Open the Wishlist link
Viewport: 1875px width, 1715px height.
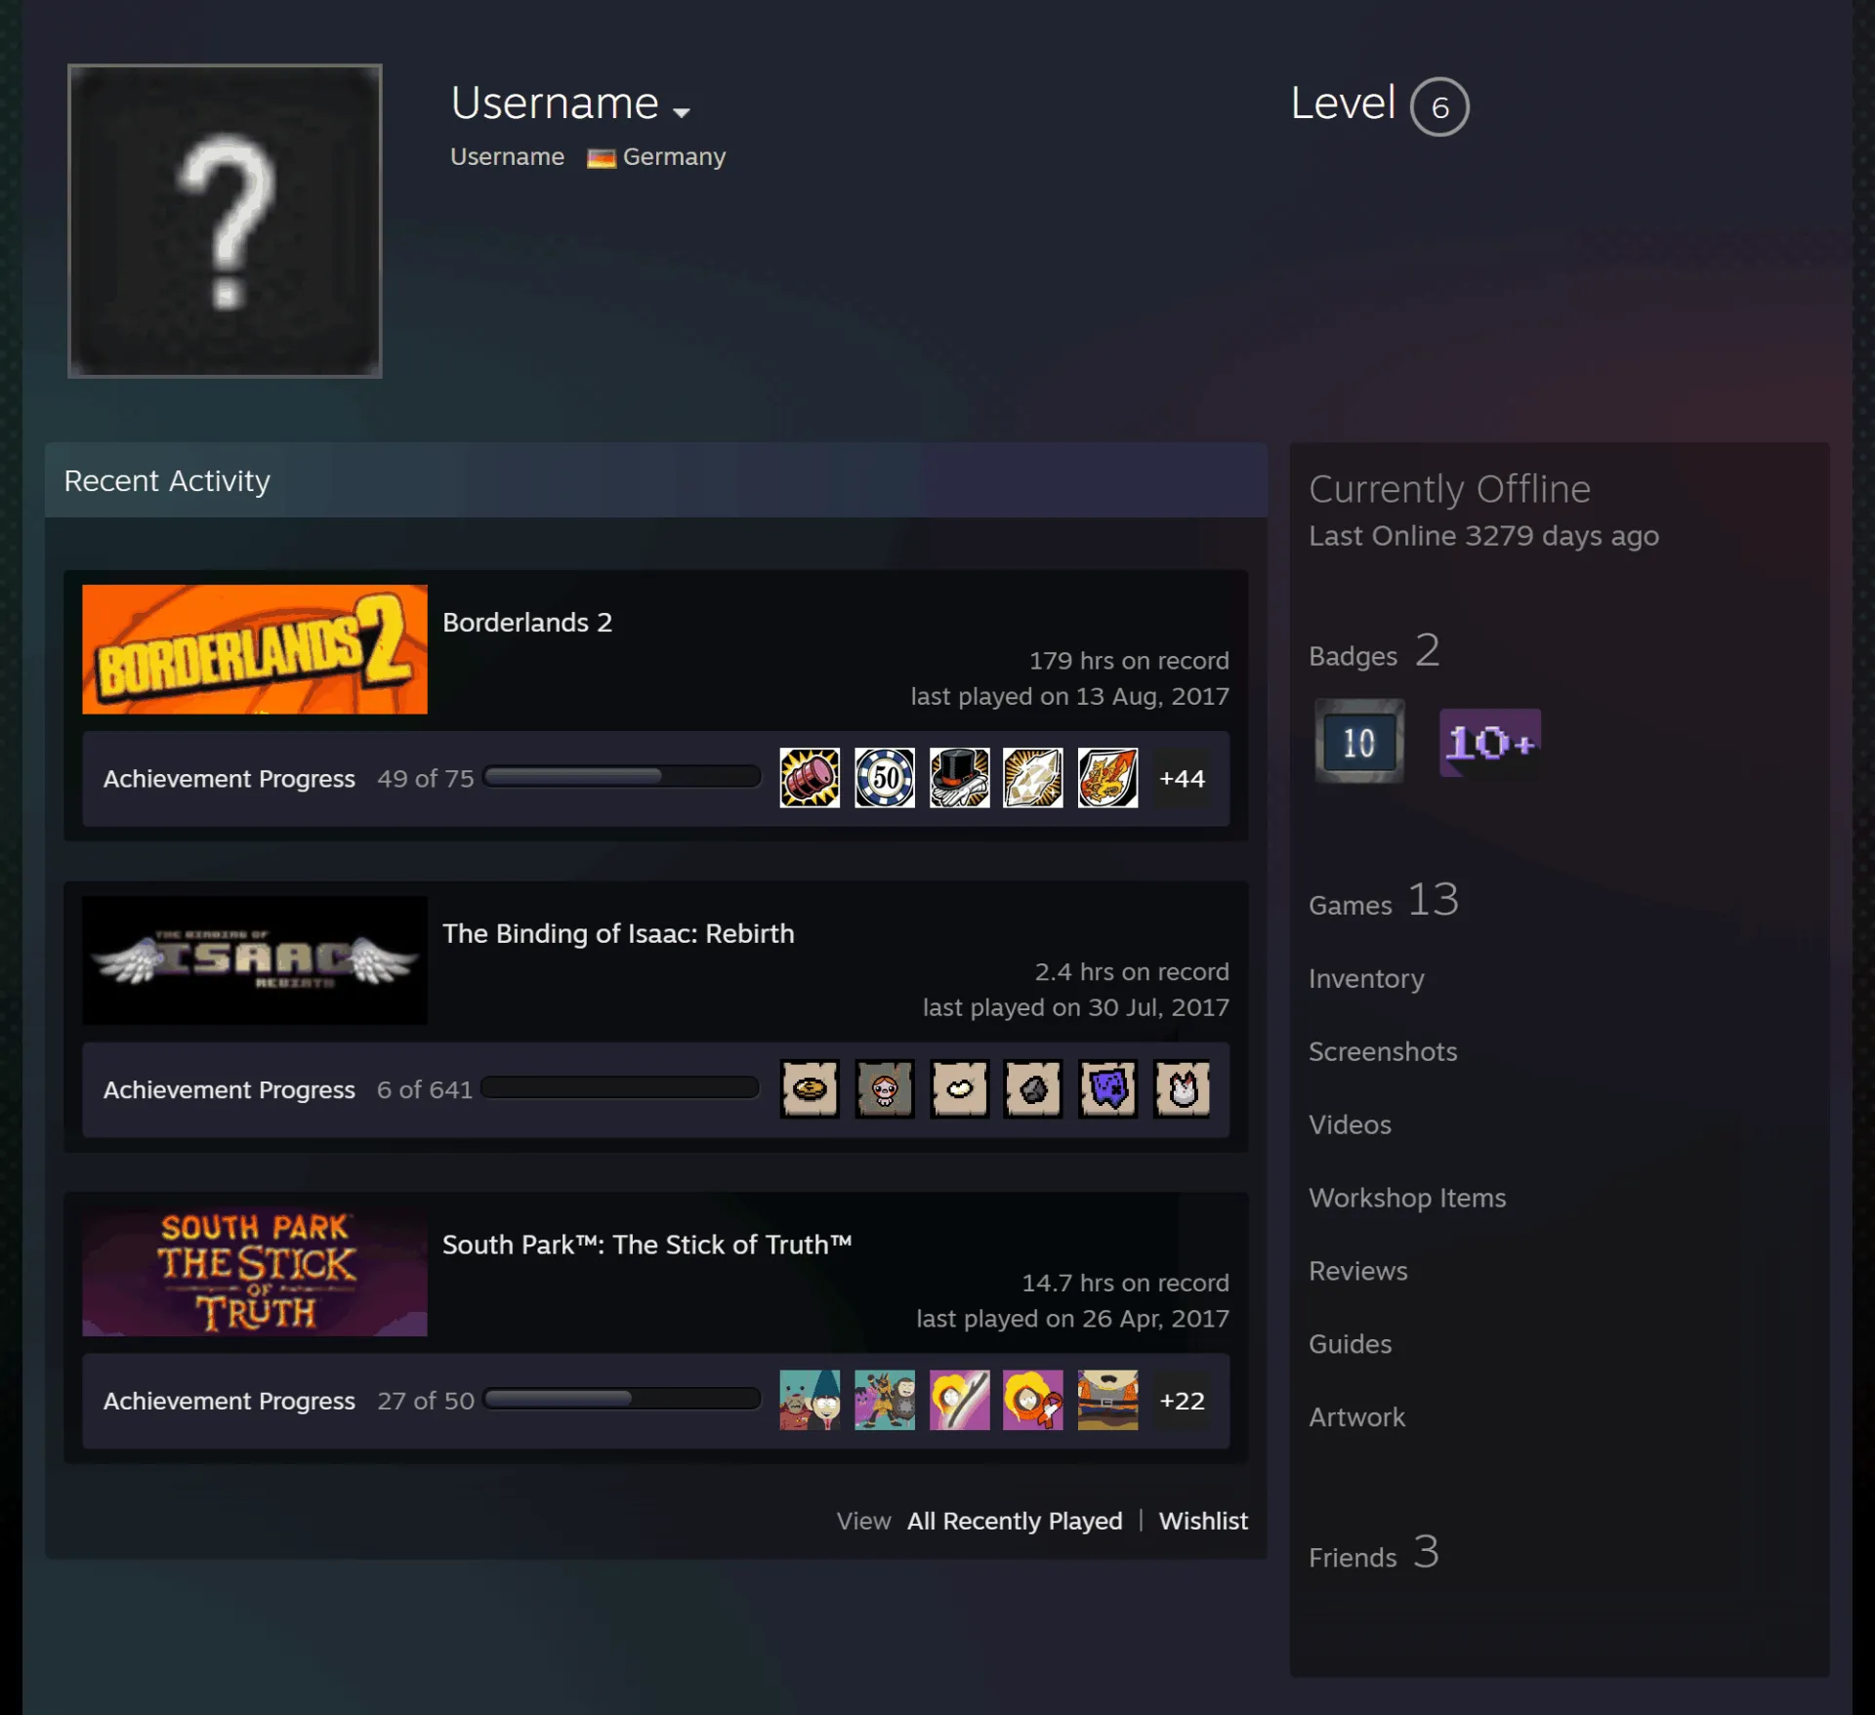pos(1203,1521)
